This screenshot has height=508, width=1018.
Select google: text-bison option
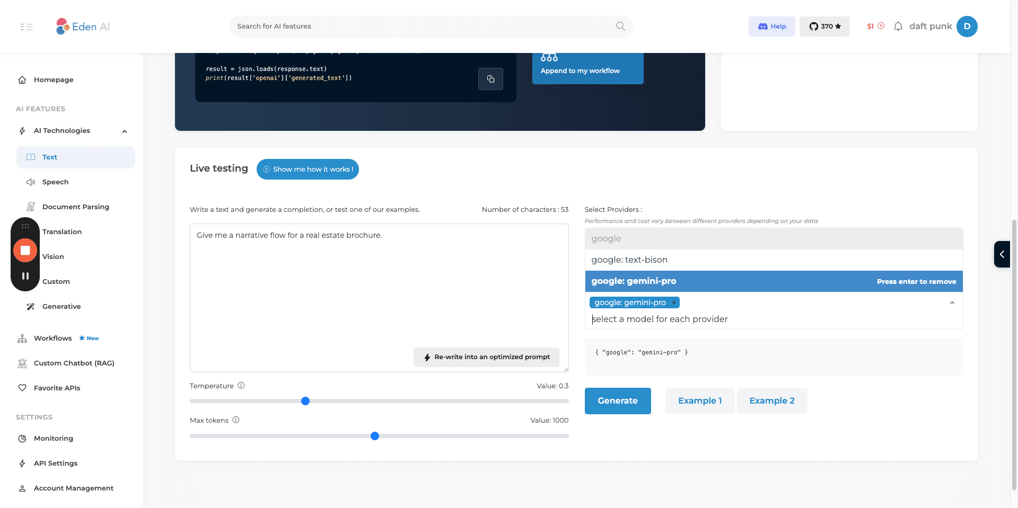click(x=774, y=260)
